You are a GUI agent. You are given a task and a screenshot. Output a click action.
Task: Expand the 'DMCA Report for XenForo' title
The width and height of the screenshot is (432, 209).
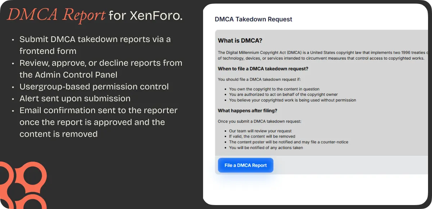click(95, 15)
